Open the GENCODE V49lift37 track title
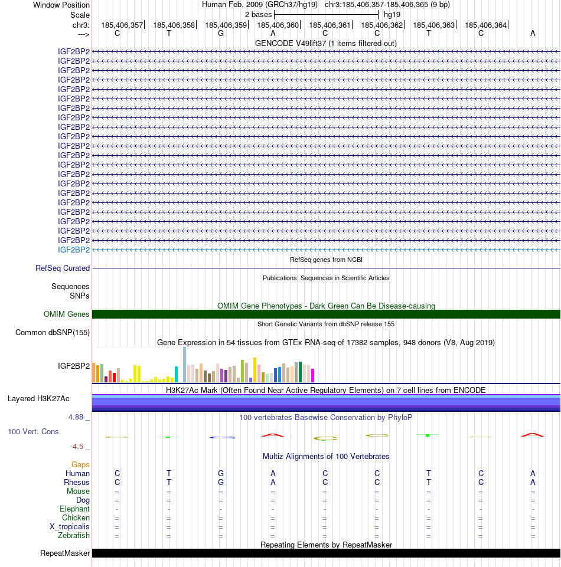Screen dimensions: 561x567 click(326, 44)
